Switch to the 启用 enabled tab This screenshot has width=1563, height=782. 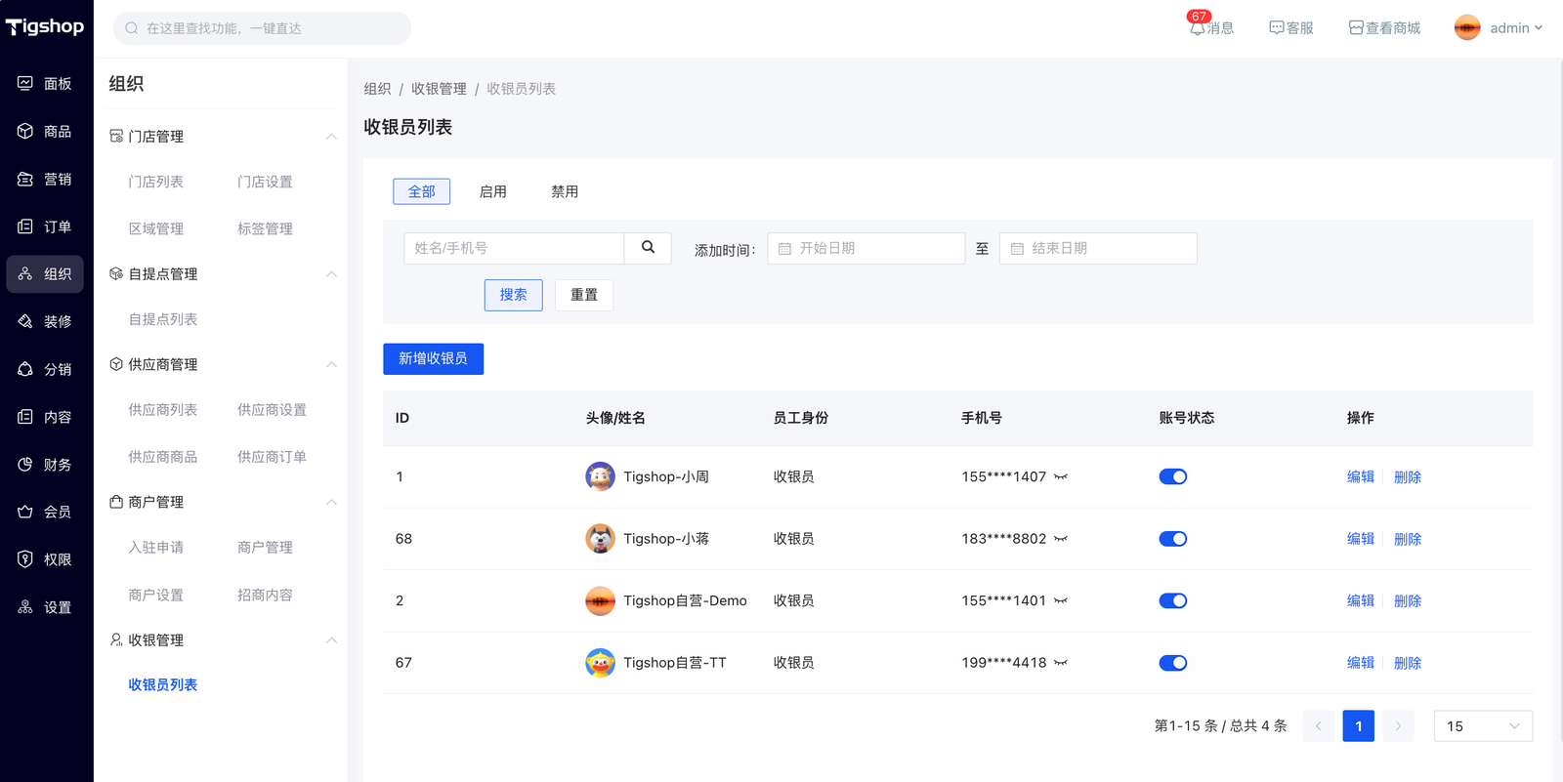point(492,191)
